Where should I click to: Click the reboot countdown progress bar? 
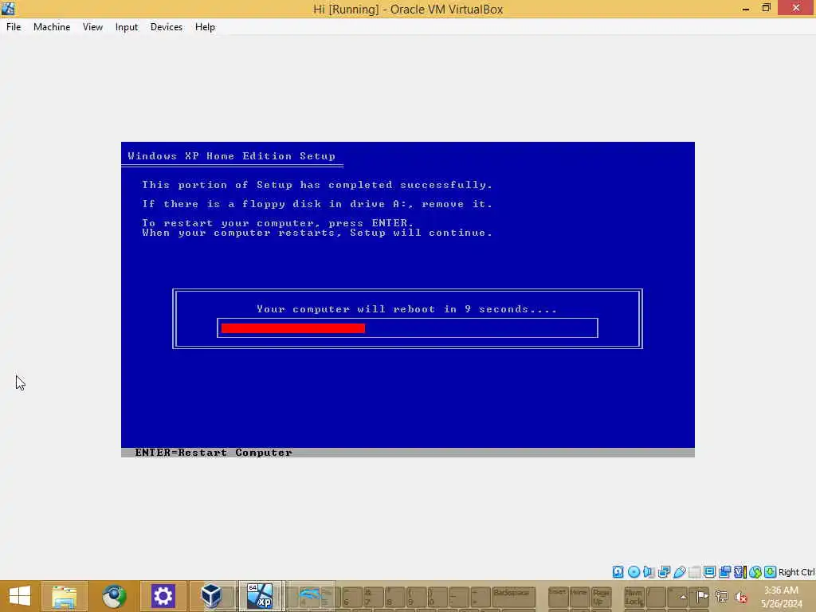[x=407, y=328]
